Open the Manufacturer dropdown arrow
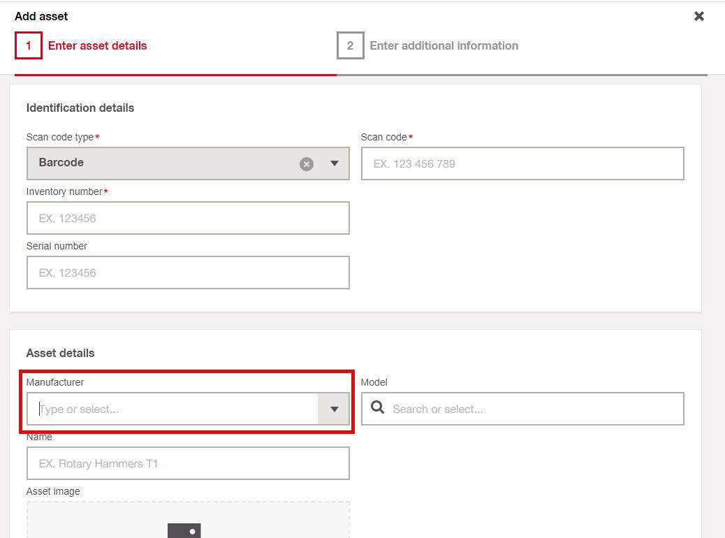The width and height of the screenshot is (725, 538). [x=334, y=409]
